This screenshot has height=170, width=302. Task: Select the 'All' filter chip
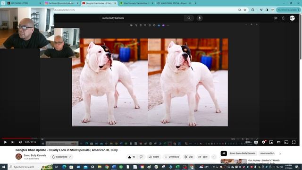pyautogui.click(x=224, y=153)
